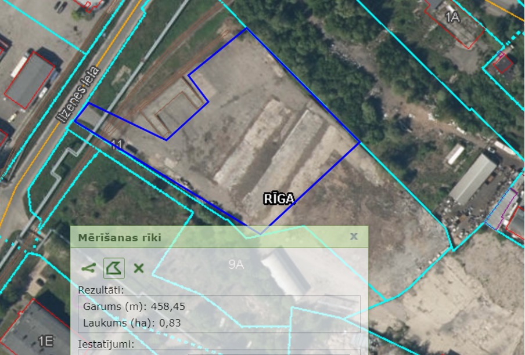Click the Izenes iela street label

pyautogui.click(x=78, y=95)
